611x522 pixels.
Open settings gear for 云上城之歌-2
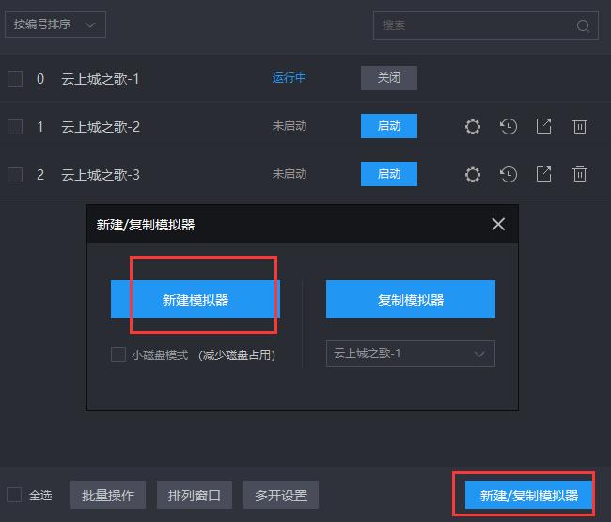click(473, 127)
